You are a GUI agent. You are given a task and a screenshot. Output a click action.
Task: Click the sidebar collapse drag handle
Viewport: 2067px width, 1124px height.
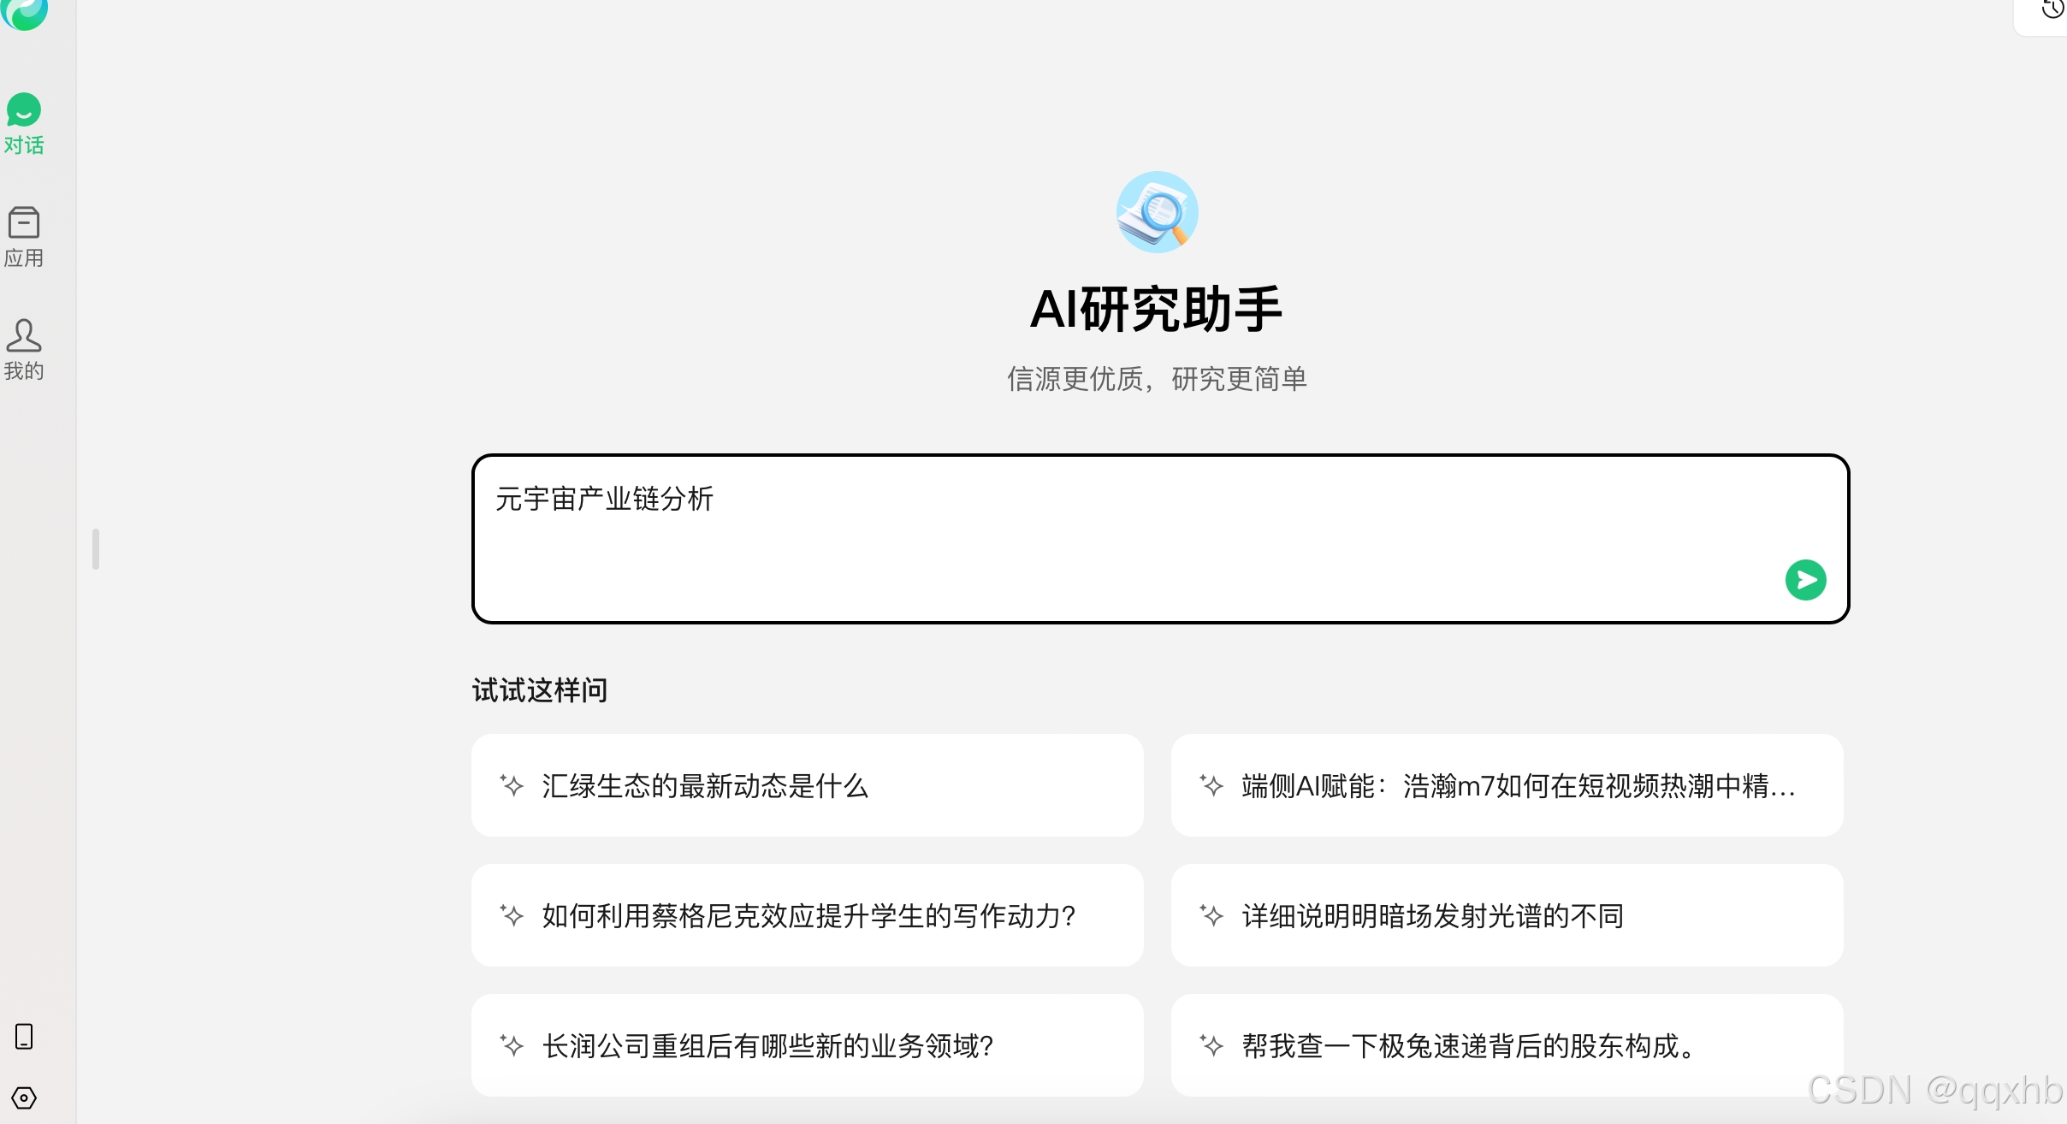point(96,549)
